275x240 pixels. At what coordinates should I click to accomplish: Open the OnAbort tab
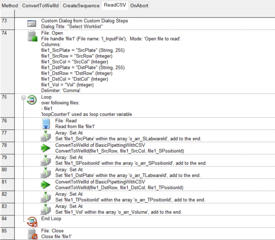click(139, 5)
